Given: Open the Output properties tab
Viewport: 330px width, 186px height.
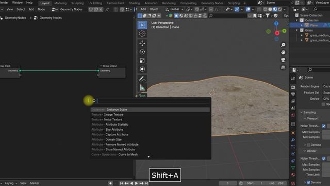Looking at the screenshot, I should click(x=293, y=94).
